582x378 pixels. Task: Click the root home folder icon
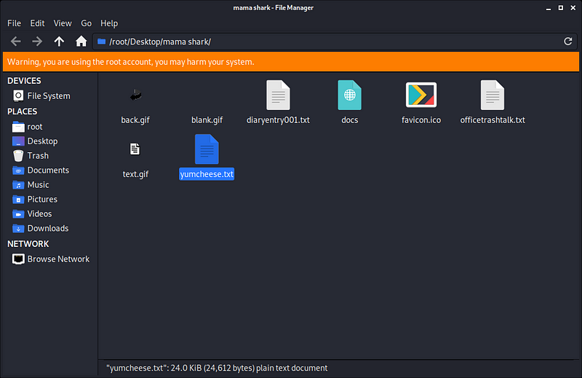(x=18, y=127)
